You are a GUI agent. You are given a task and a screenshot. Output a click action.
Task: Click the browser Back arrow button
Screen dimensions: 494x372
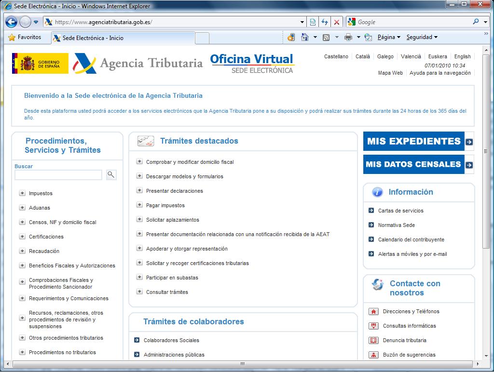[x=12, y=22]
